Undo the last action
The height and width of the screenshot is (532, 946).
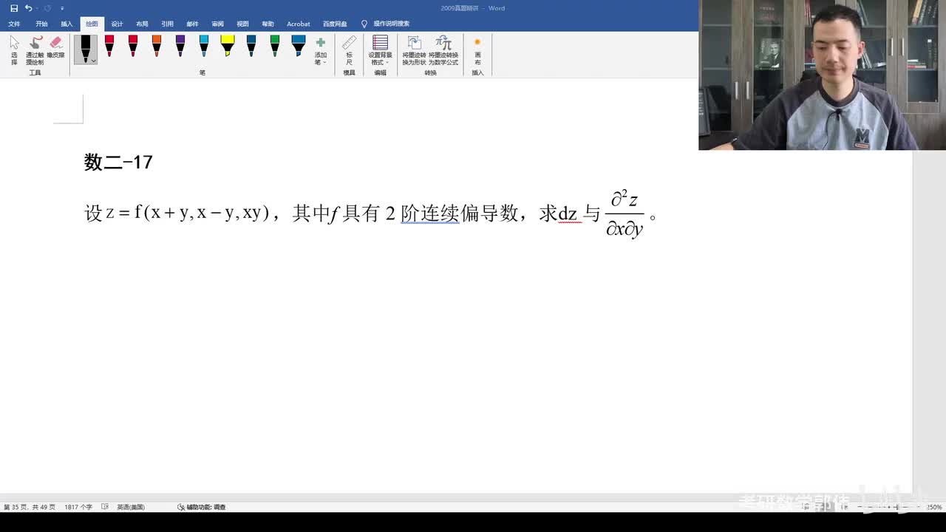[28, 8]
